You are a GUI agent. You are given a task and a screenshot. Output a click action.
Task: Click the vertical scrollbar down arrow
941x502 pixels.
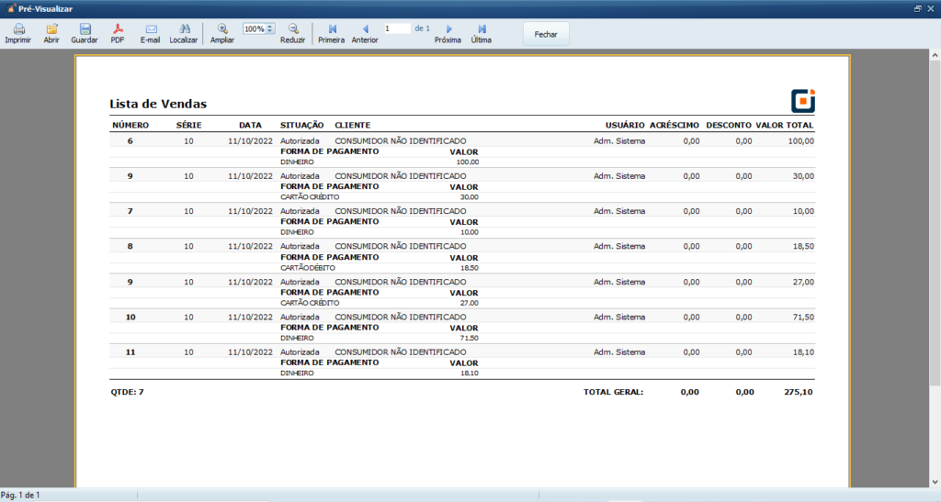click(935, 482)
